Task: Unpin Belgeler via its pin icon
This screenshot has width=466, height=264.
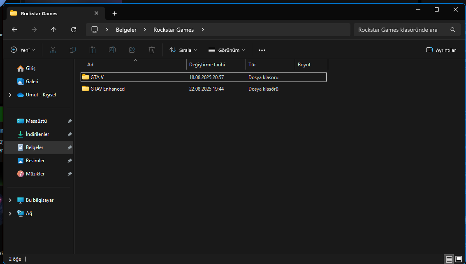Action: (70, 147)
